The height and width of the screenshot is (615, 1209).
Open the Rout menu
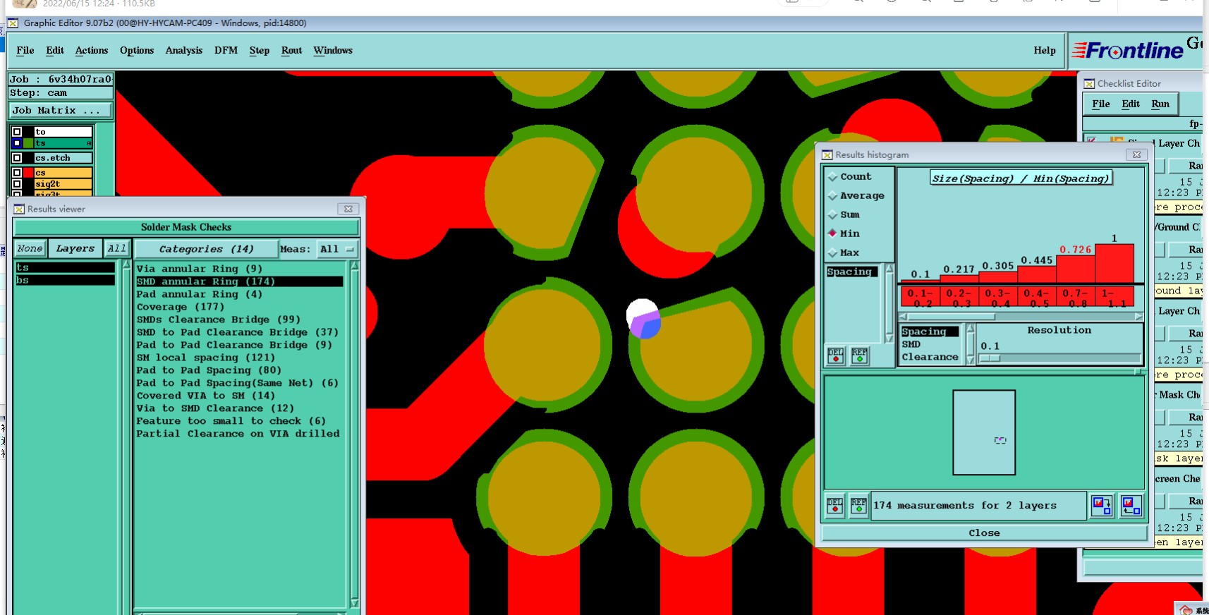click(292, 51)
